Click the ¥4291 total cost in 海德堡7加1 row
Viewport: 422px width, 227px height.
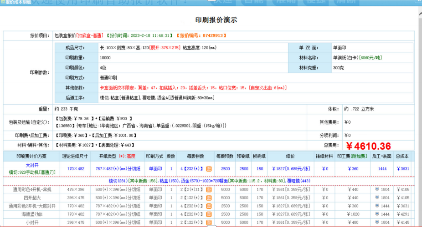click(403, 214)
